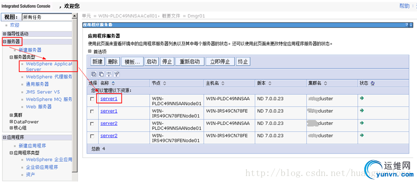Sort table by 节点 column arrows

165,83
